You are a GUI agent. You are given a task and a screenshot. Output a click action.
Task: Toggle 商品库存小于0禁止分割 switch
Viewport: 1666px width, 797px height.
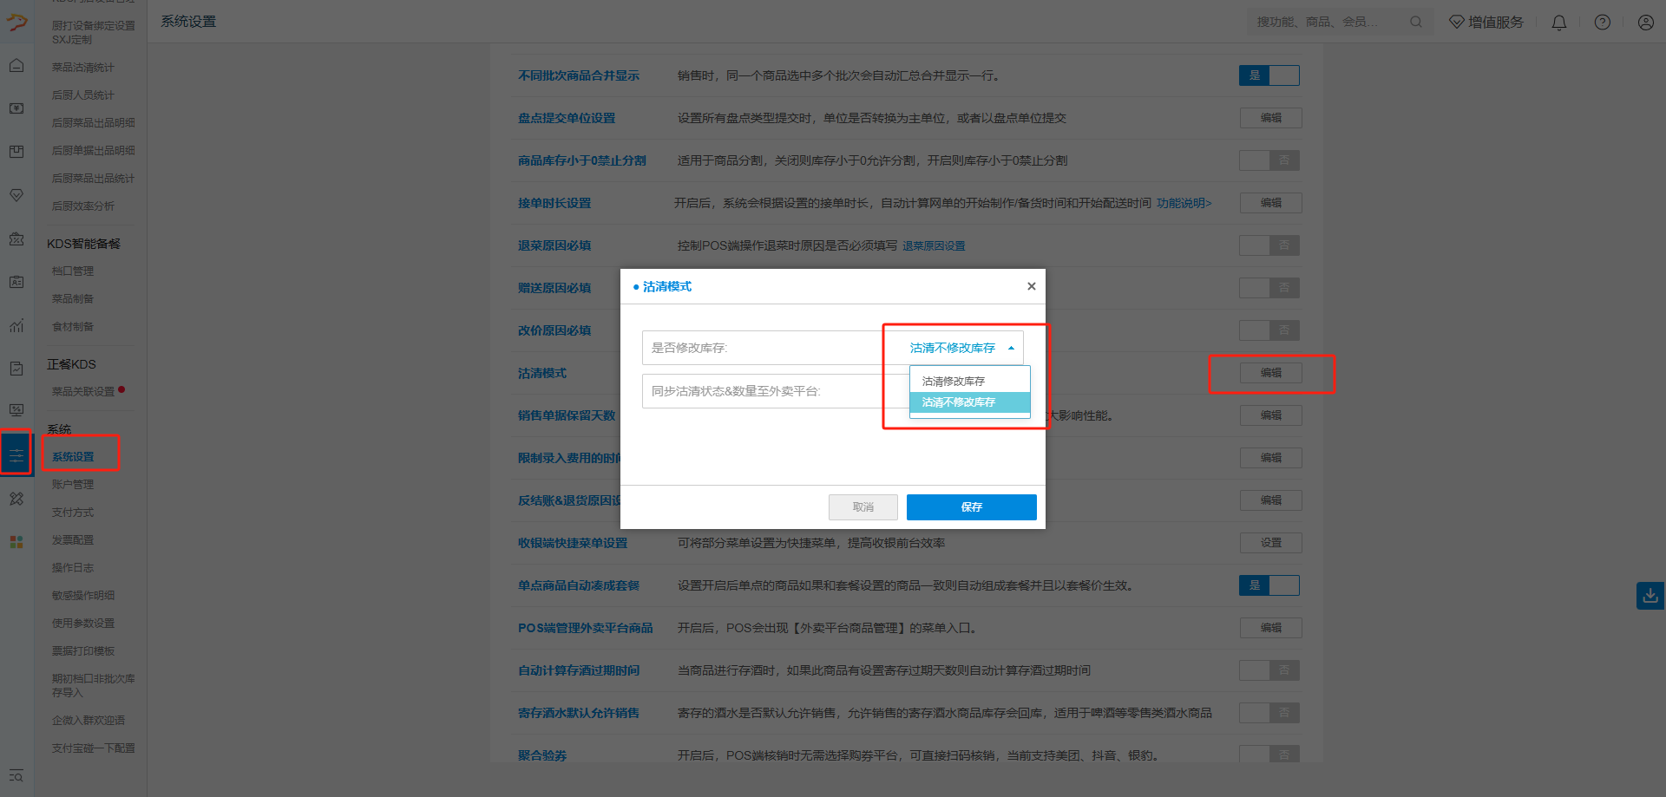point(1269,160)
